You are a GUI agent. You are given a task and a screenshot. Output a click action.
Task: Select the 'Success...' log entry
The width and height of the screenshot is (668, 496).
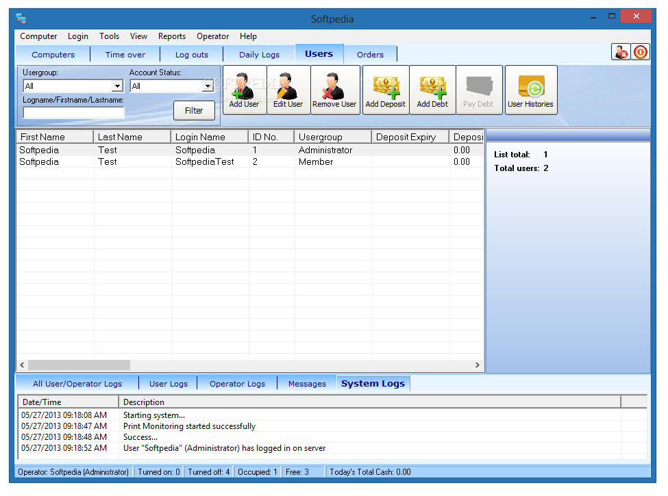pos(332,437)
